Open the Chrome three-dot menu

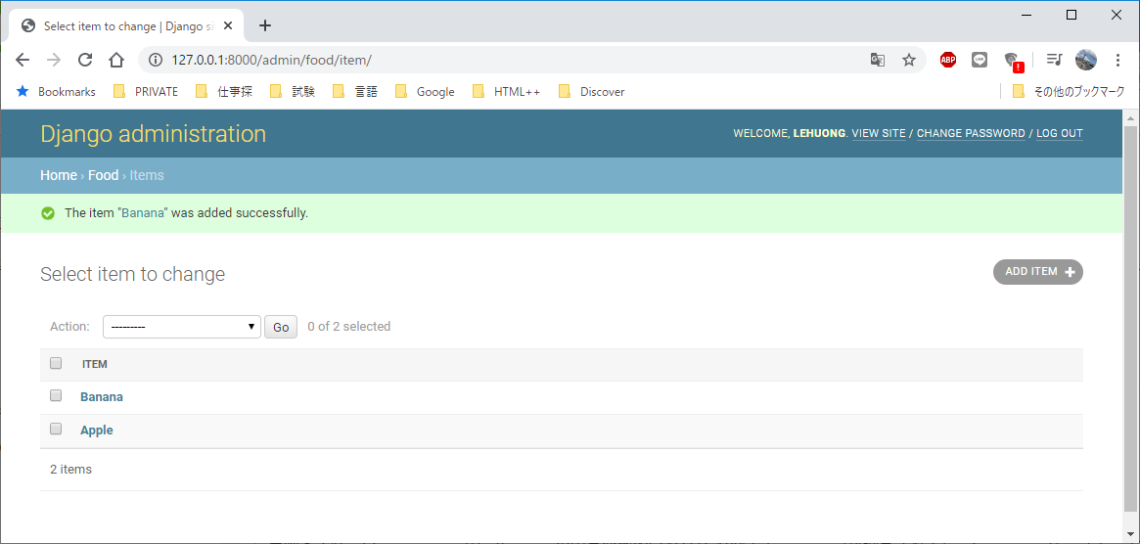pyautogui.click(x=1118, y=60)
